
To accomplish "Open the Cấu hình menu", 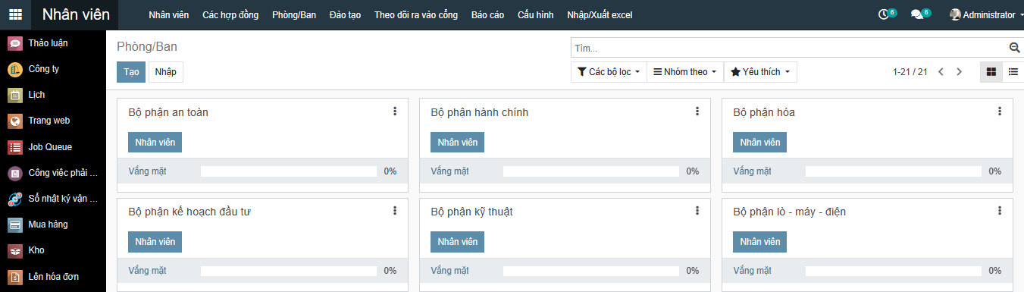I will tap(535, 15).
